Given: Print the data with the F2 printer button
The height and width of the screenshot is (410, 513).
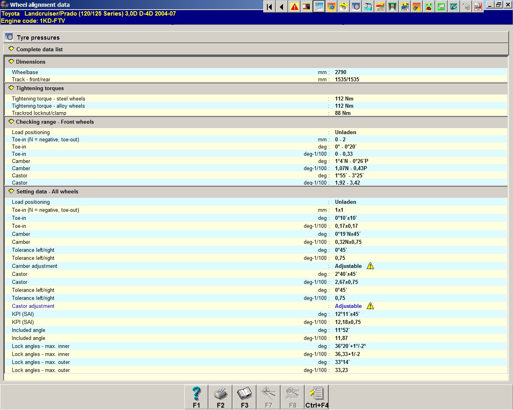Looking at the screenshot, I should point(220,397).
